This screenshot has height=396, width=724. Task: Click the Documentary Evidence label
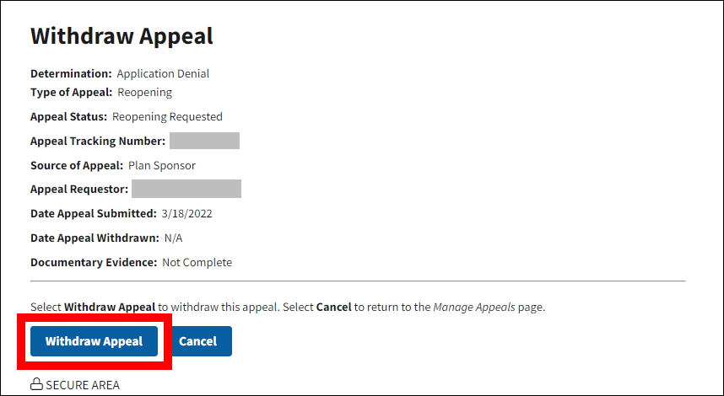[94, 262]
